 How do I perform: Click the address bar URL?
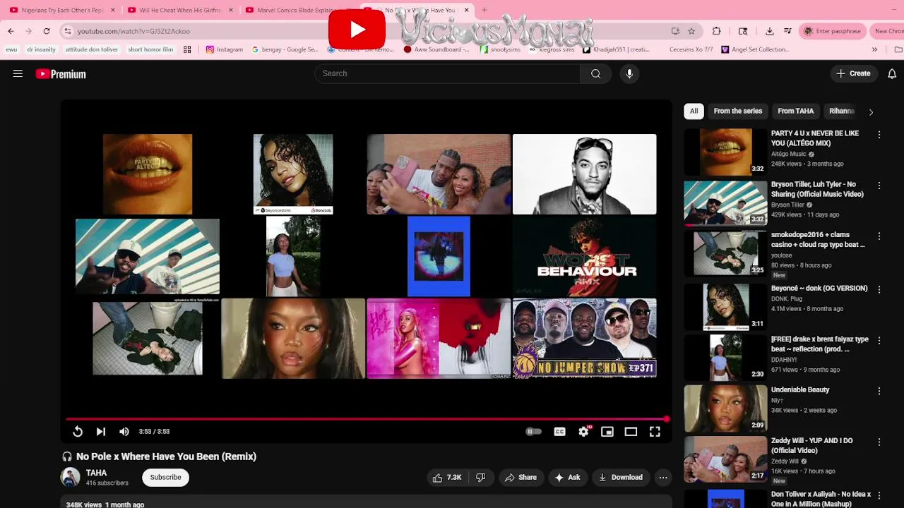tap(133, 31)
